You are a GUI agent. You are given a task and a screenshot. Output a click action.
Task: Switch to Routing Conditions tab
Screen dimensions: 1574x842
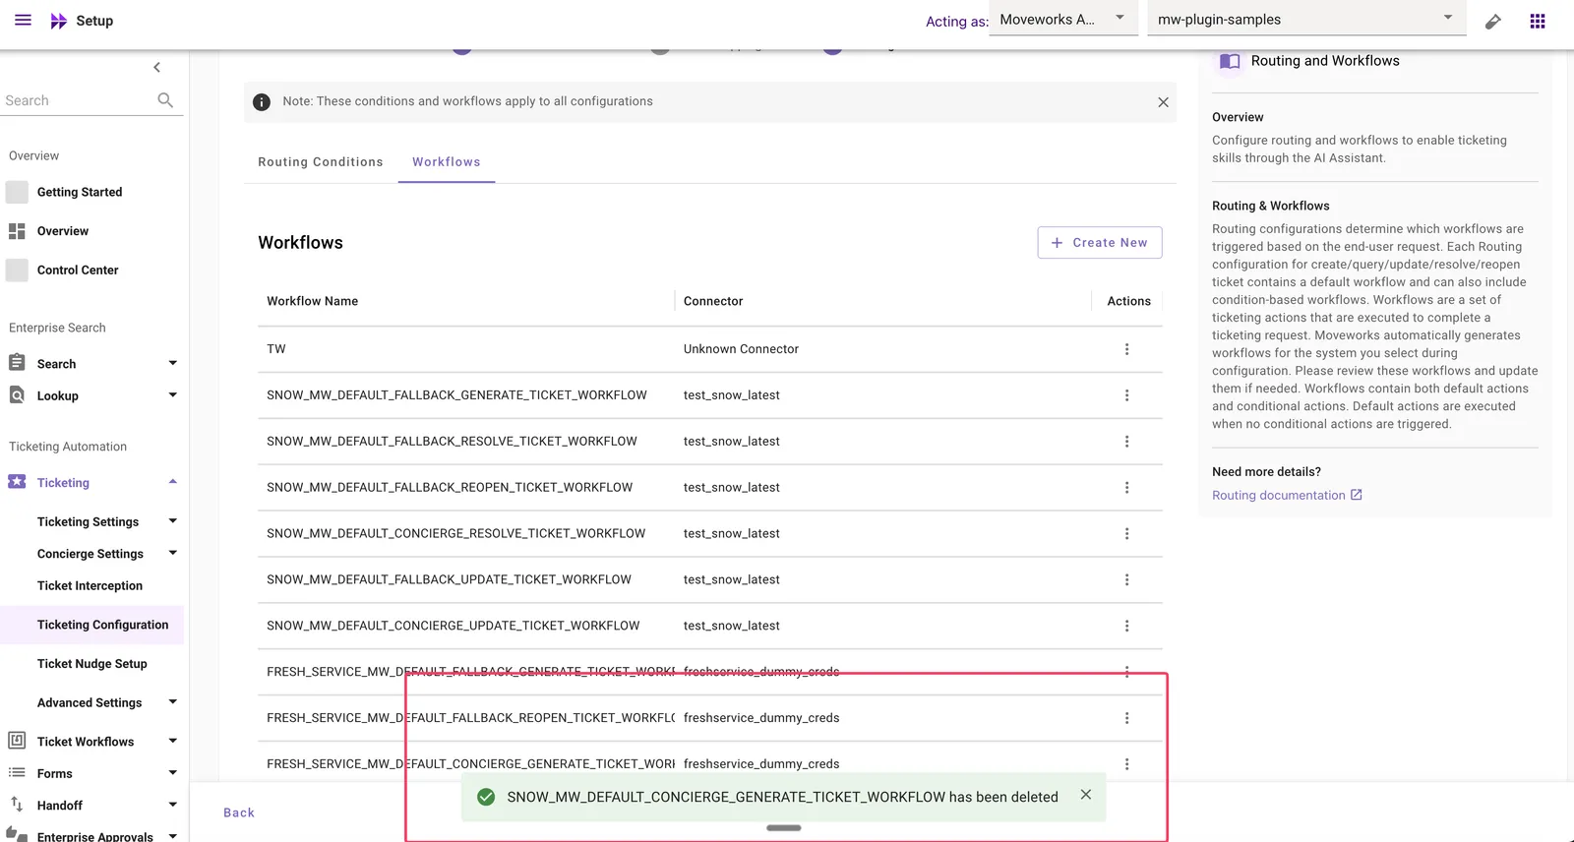coord(321,162)
